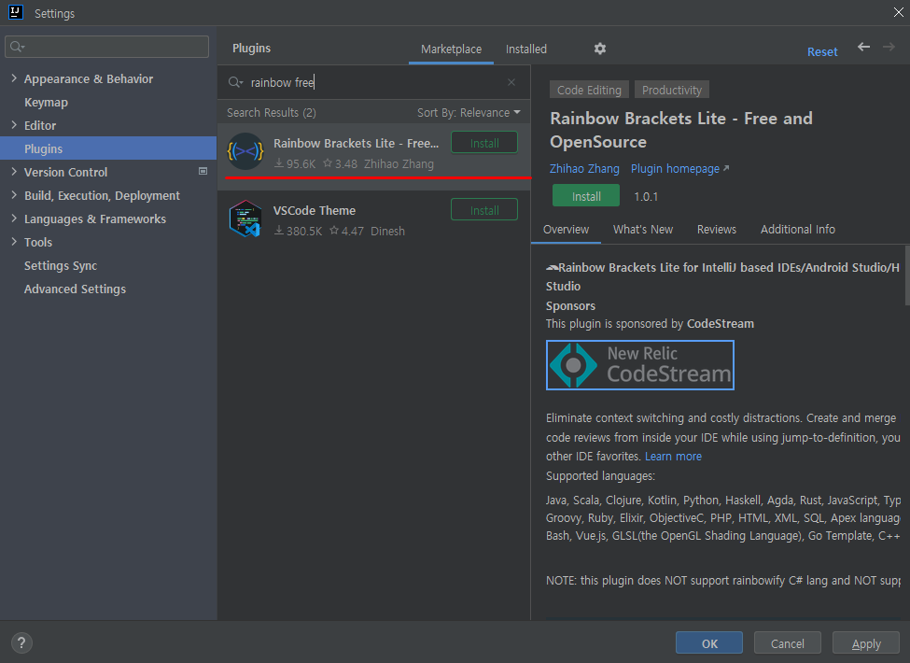Expand the Editor settings node

coord(14,125)
